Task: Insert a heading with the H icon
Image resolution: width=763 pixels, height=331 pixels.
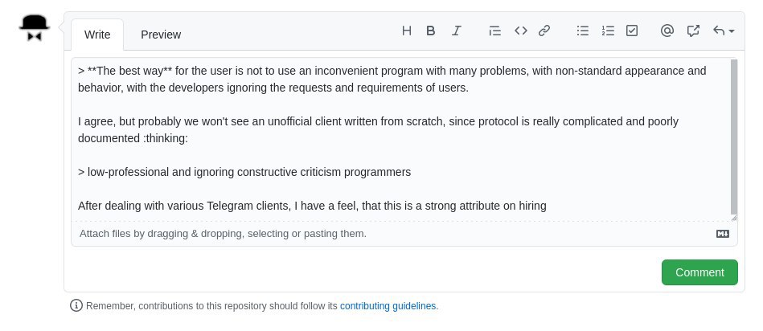Action: pyautogui.click(x=407, y=31)
